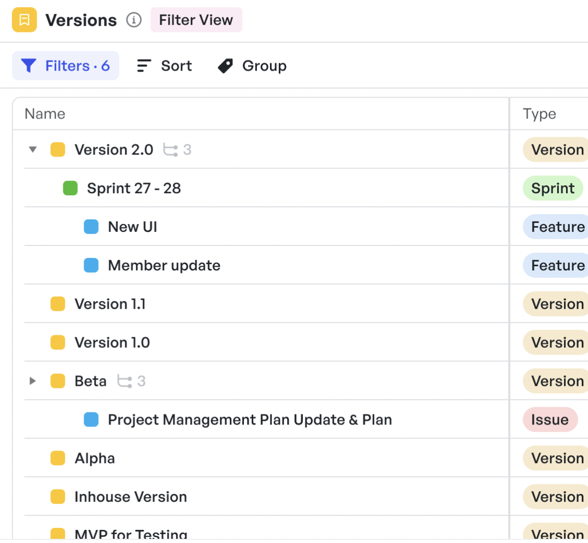Select the Beta version name
Screen dimensions: 588x543
coord(90,381)
